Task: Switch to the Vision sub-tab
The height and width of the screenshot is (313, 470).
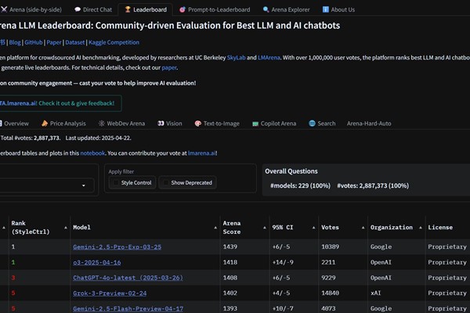Action: 170,124
